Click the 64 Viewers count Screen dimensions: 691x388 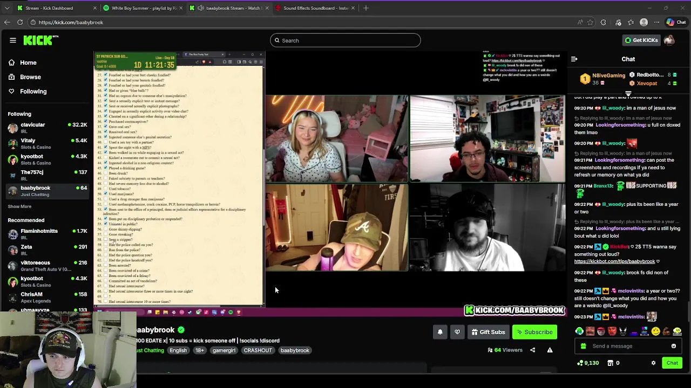click(505, 350)
